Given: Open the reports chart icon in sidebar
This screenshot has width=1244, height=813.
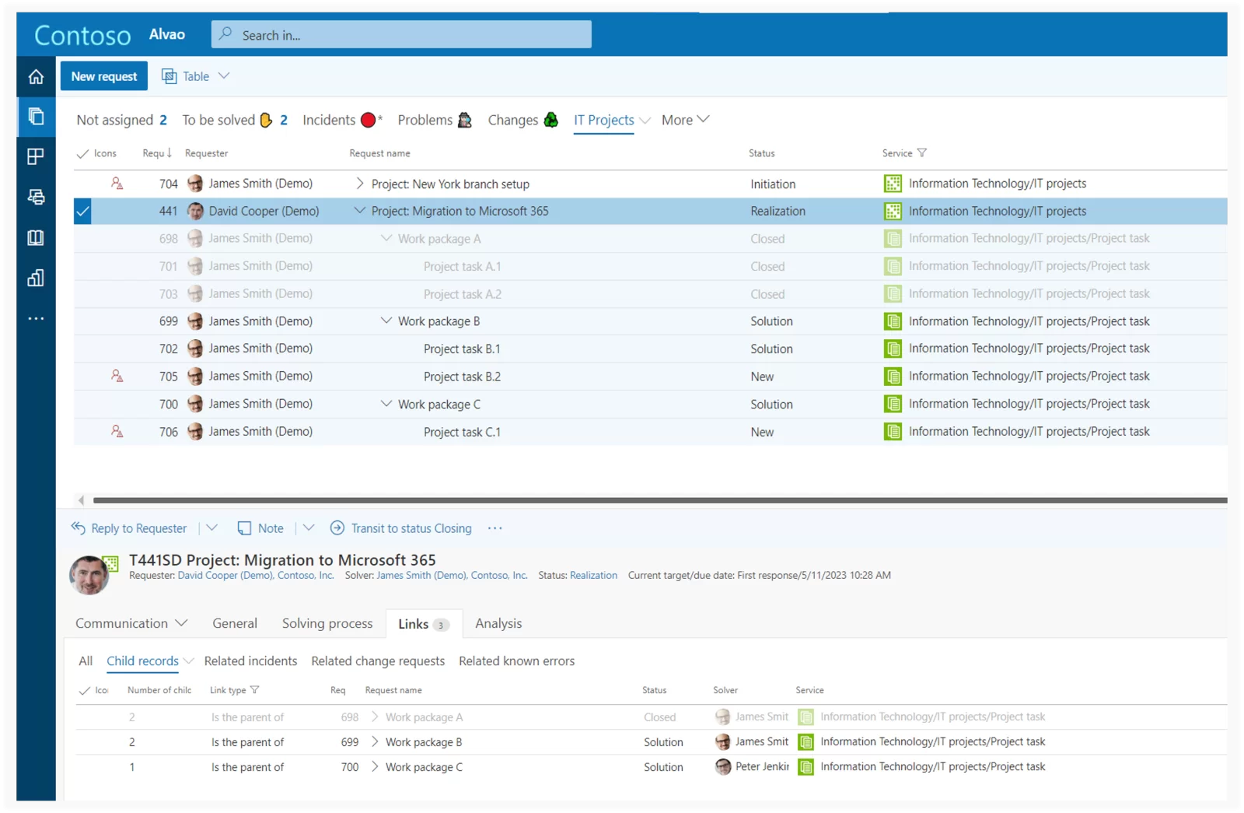Looking at the screenshot, I should click(x=35, y=278).
